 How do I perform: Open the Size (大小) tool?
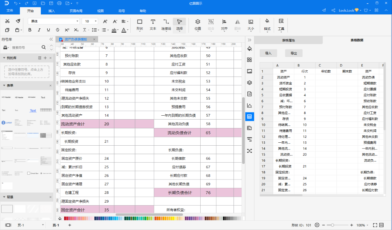(251, 25)
